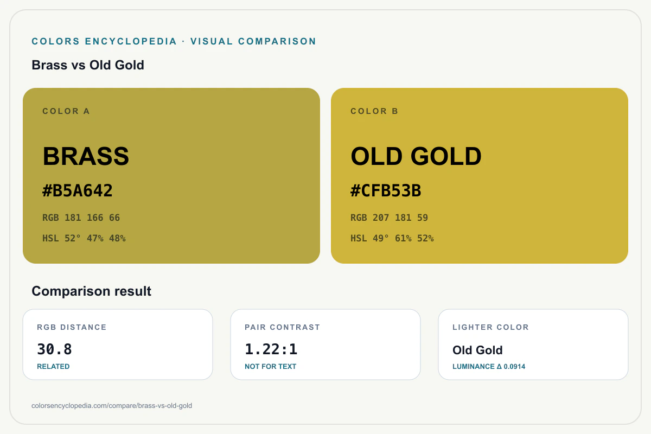Click the Luminance Δ 0.0914 label

[x=489, y=367]
